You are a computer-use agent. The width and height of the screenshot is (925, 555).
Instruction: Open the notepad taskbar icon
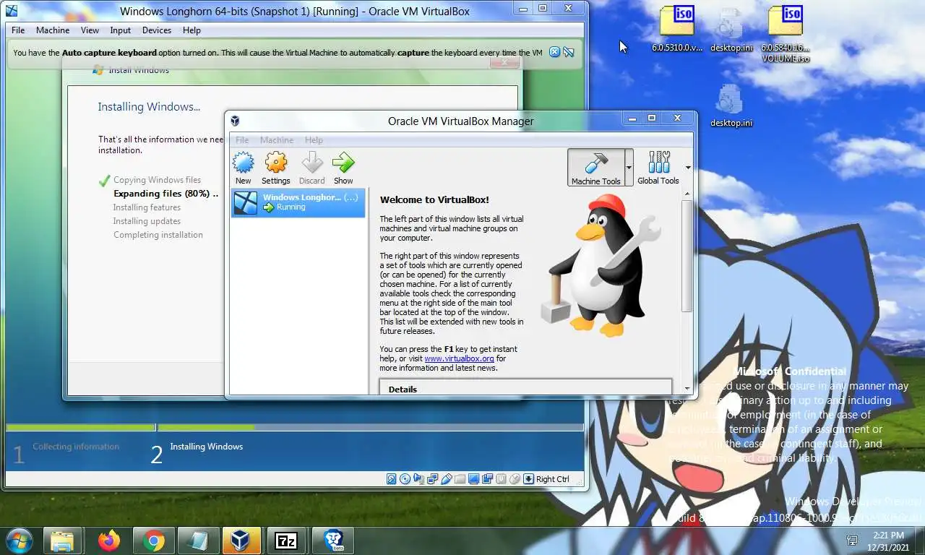pos(197,541)
